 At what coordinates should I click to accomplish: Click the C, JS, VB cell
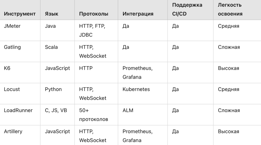pos(56,110)
